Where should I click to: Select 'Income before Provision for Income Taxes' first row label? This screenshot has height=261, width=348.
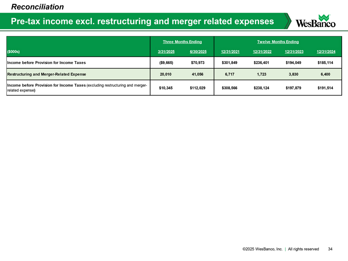tap(46, 62)
